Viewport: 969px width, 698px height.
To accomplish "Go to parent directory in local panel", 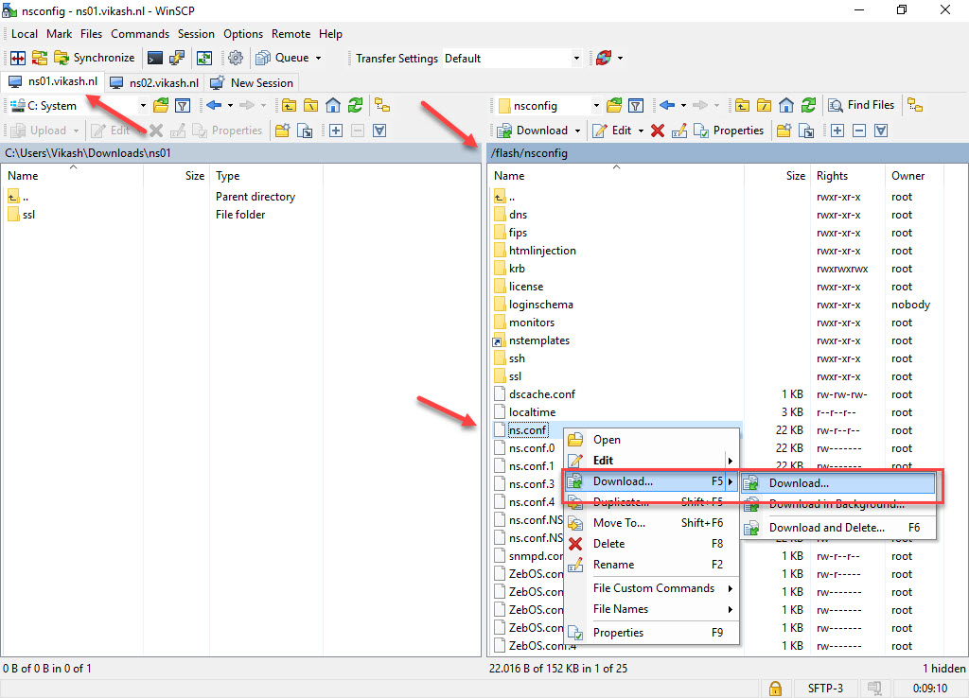I will tap(289, 106).
